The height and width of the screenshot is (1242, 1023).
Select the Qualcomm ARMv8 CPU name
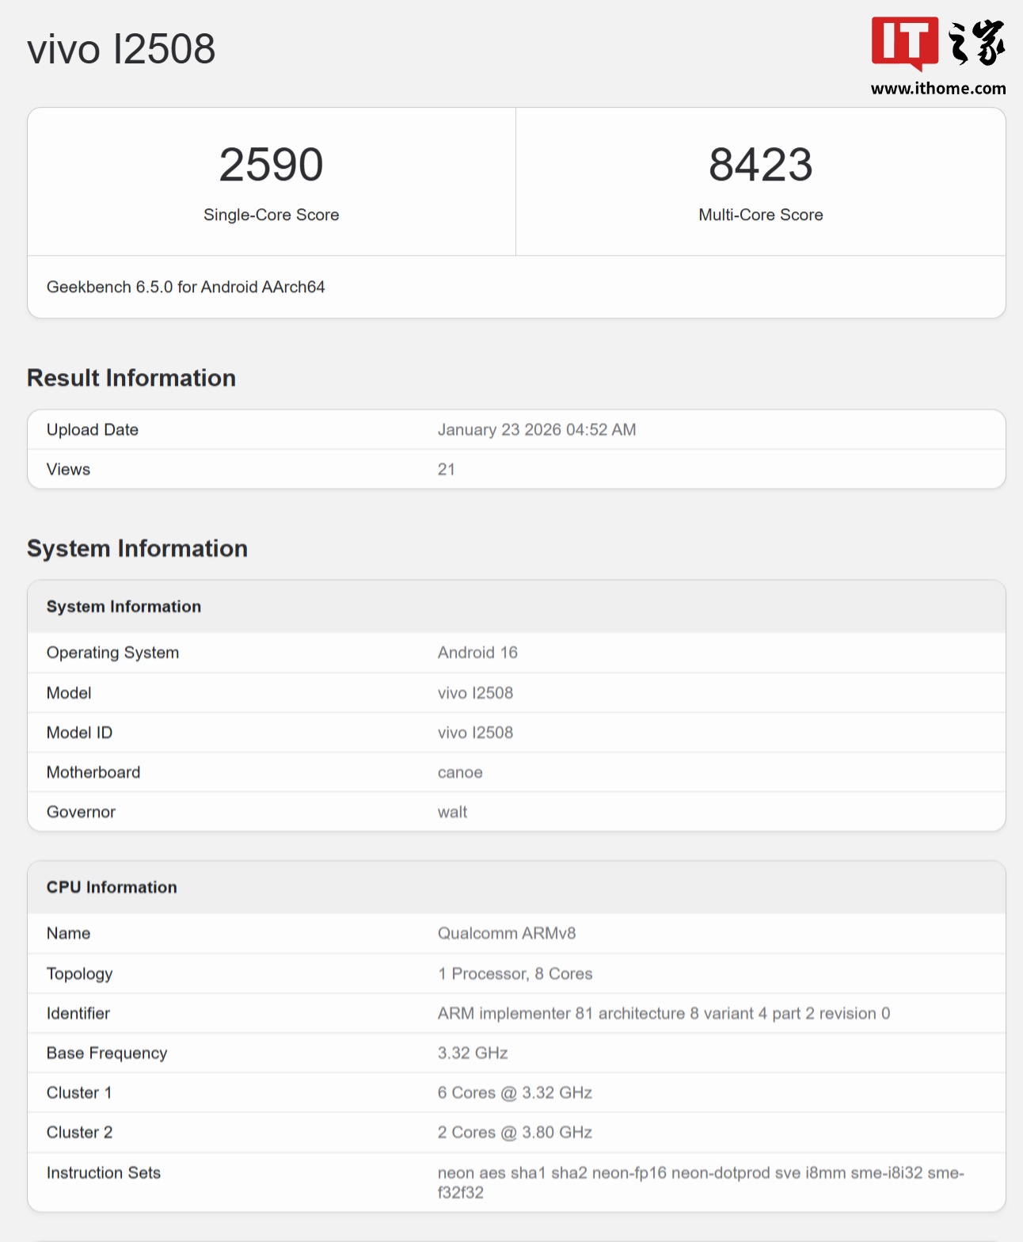pyautogui.click(x=506, y=933)
